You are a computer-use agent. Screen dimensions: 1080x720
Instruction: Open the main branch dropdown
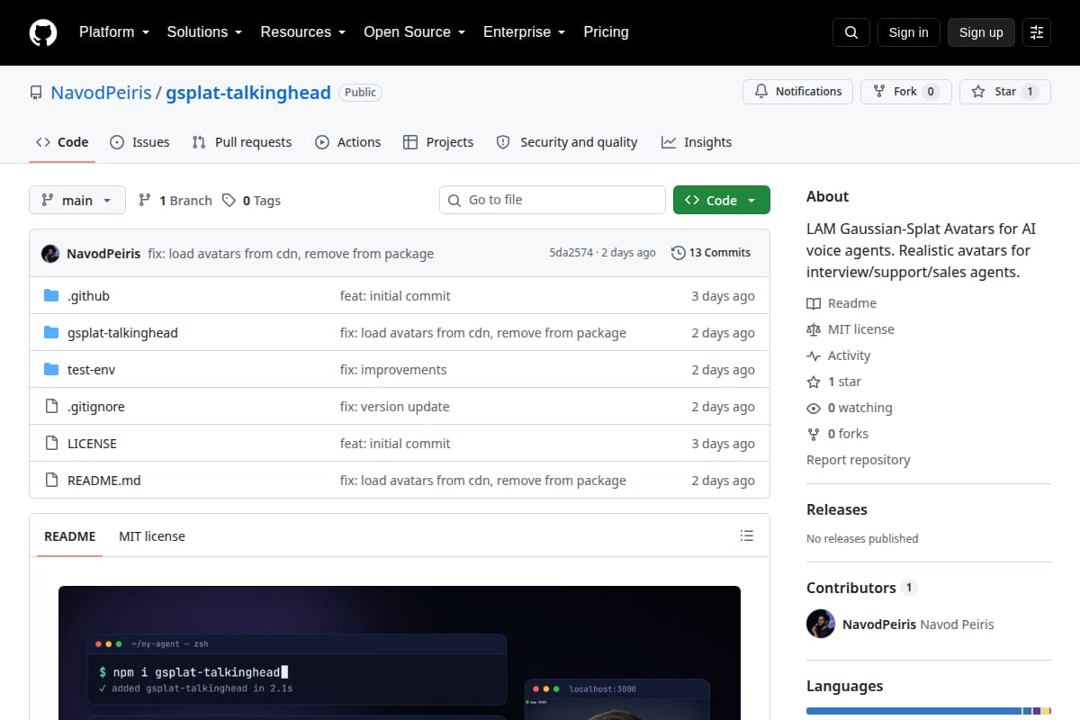(x=76, y=201)
